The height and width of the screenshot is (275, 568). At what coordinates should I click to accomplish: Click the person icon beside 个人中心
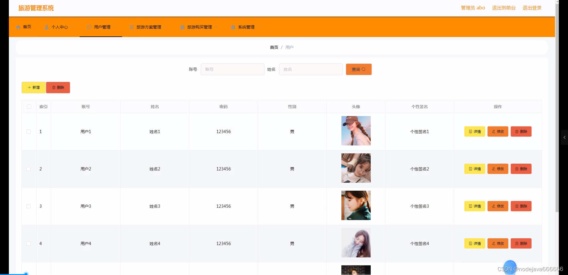(x=46, y=27)
